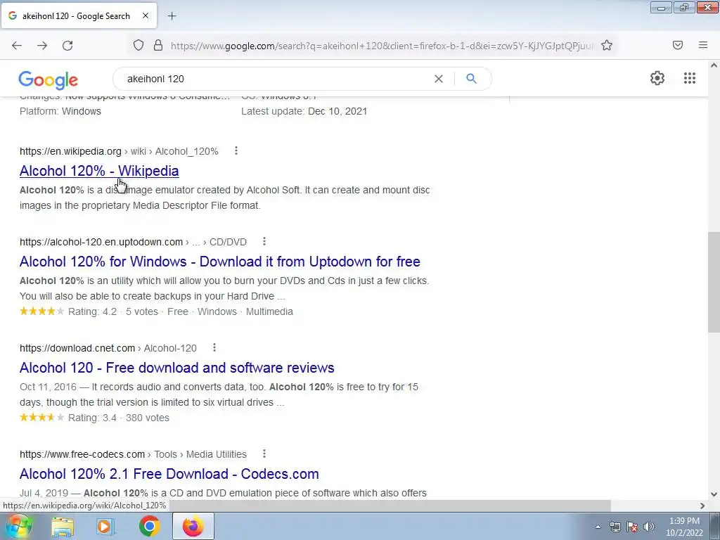This screenshot has width=720, height=540.
Task: Save the page to Pocket
Action: (x=678, y=45)
